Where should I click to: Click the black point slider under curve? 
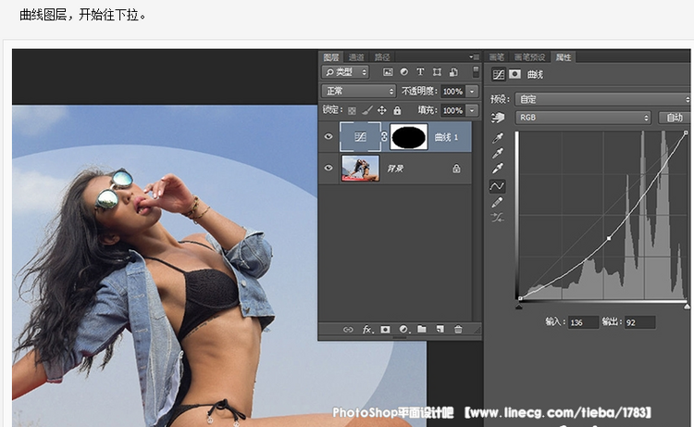pos(519,306)
